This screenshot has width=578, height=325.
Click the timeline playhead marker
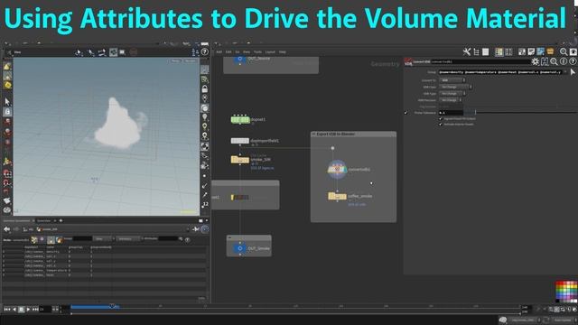[x=112, y=306]
